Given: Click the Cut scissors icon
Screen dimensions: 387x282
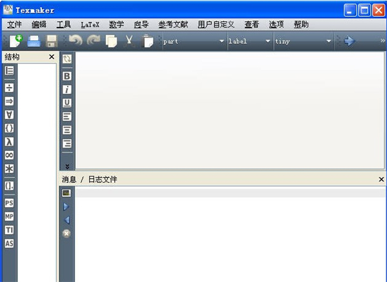Looking at the screenshot, I should (130, 41).
